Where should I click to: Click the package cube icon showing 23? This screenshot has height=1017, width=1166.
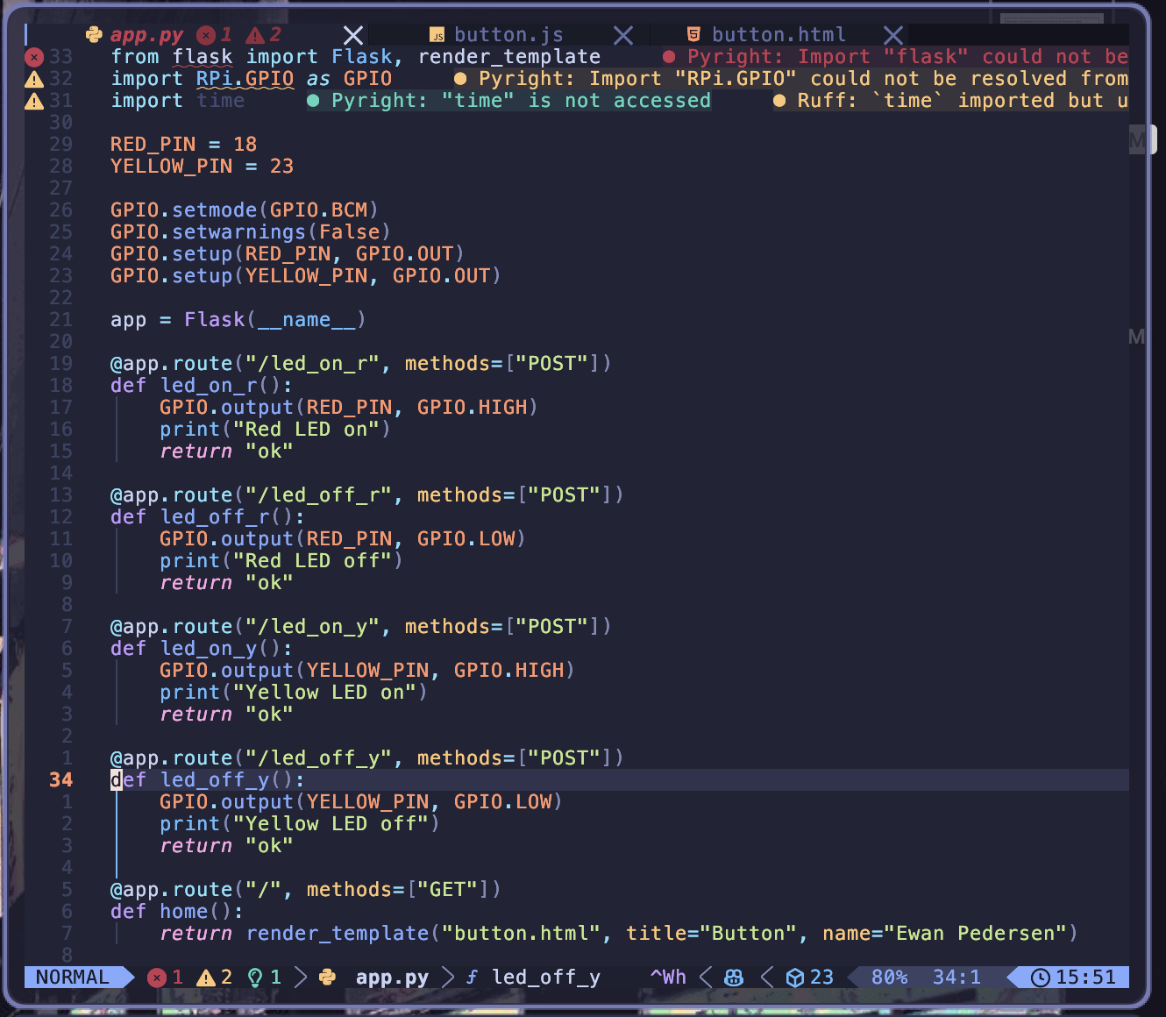795,978
